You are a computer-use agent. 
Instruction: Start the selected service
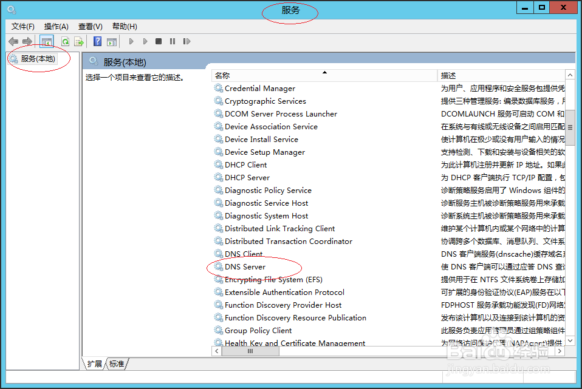coord(131,41)
